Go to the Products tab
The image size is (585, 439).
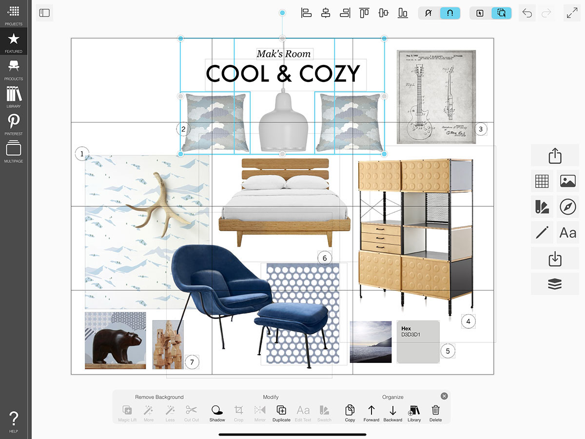[x=14, y=70]
